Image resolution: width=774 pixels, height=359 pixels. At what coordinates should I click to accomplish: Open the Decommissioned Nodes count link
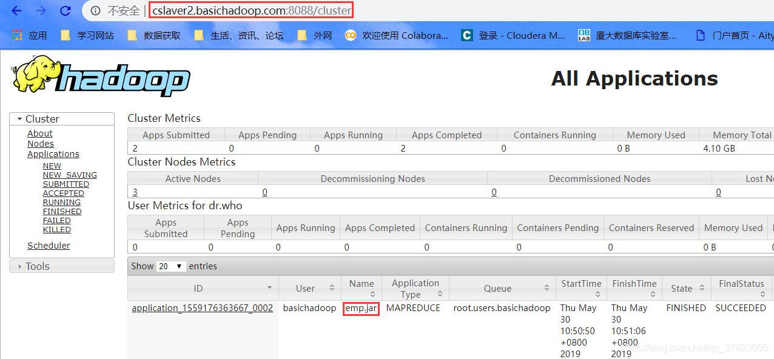tap(494, 192)
